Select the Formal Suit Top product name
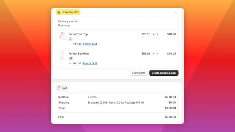This screenshot has width=235, height=132. point(78,34)
